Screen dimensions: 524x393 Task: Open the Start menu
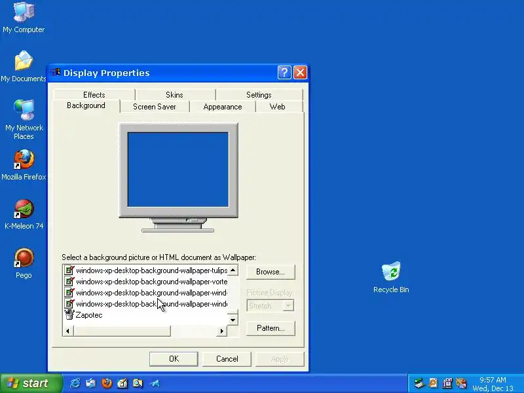31,383
